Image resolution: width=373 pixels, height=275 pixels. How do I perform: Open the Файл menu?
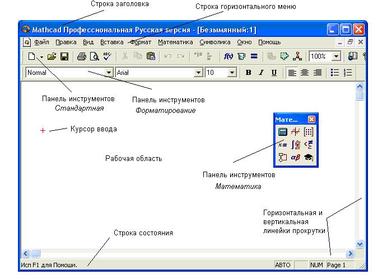point(41,42)
